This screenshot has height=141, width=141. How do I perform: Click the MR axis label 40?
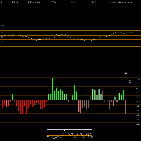click(x=138, y=93)
